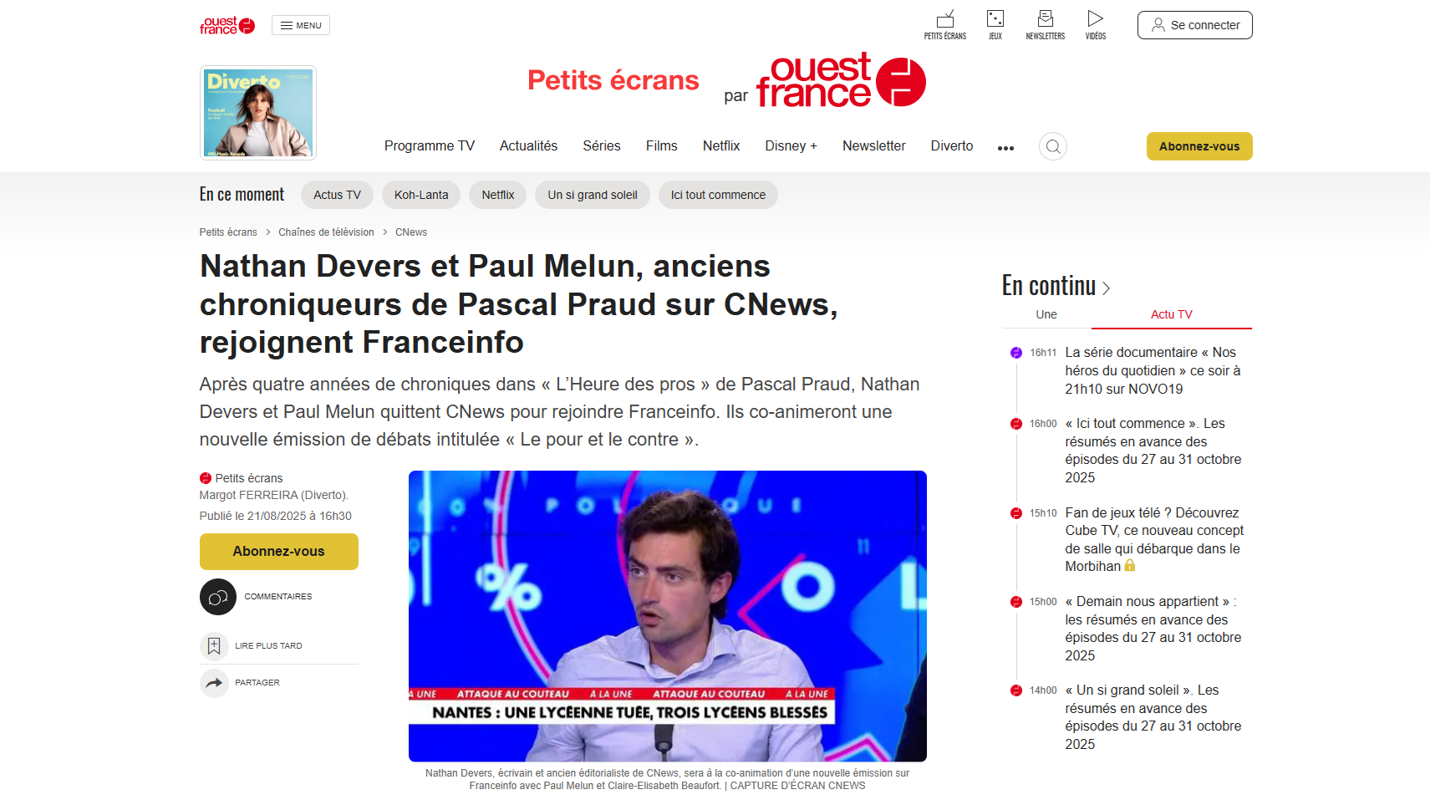Share the article via Partager arrow

click(x=214, y=683)
